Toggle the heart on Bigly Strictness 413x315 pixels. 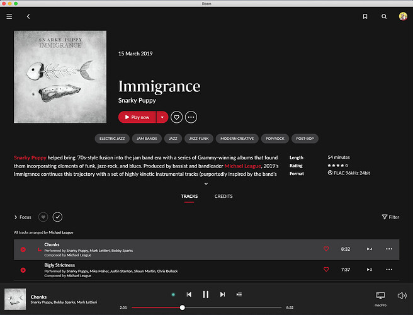pyautogui.click(x=326, y=269)
